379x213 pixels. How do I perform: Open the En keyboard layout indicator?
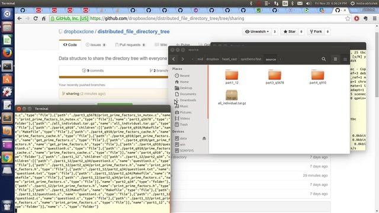tap(285, 4)
